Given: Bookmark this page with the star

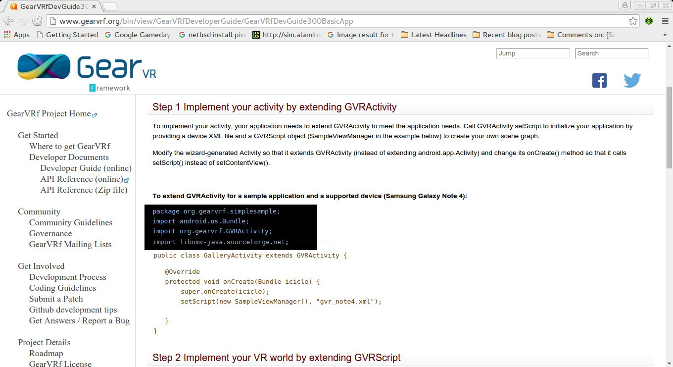Looking at the screenshot, I should (633, 21).
